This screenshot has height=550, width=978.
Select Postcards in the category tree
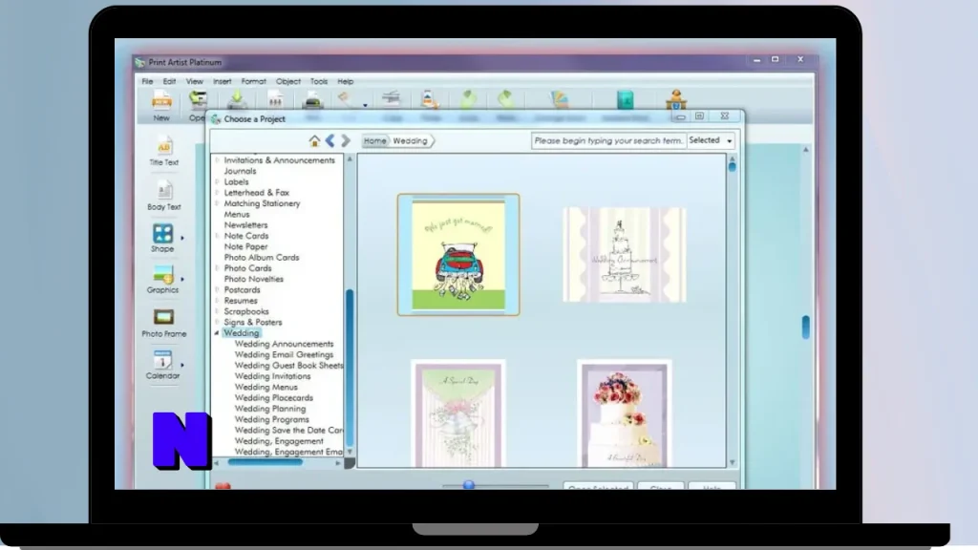242,290
